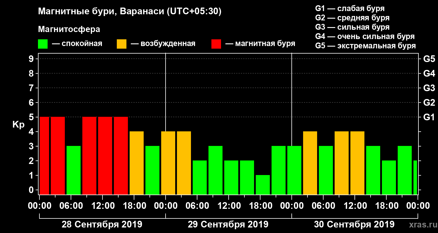The image size is (438, 233).
Task: Click the orange bar straddling the 28–29 Сентября divider
Action: pos(168,163)
